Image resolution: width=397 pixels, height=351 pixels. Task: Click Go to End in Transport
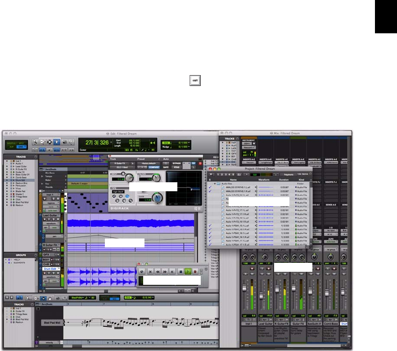point(172,272)
